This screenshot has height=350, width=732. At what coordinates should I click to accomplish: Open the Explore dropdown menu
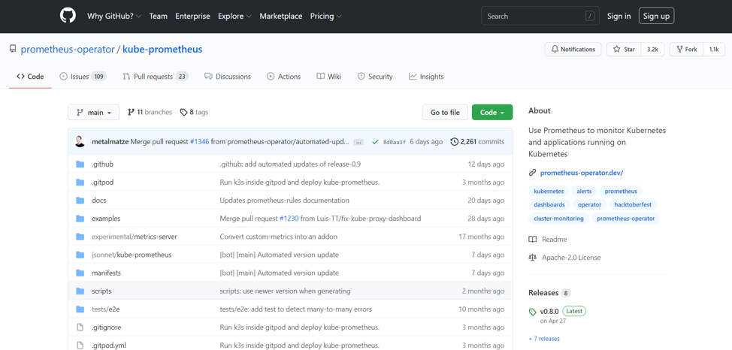tap(234, 16)
